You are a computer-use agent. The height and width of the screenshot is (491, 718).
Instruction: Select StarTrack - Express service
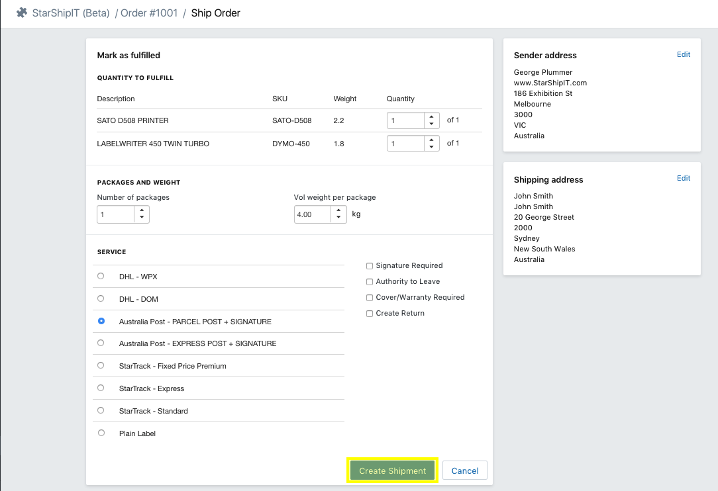click(x=101, y=388)
